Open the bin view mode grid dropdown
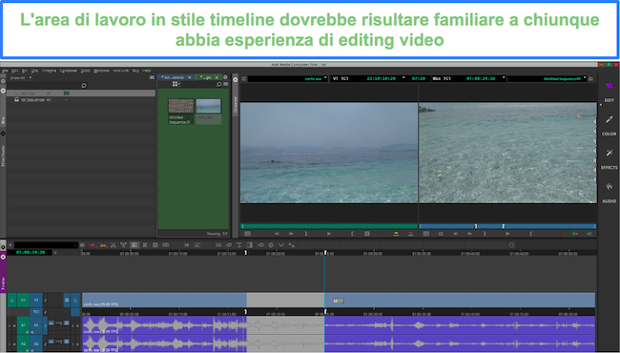This screenshot has width=620, height=353. click(x=176, y=84)
